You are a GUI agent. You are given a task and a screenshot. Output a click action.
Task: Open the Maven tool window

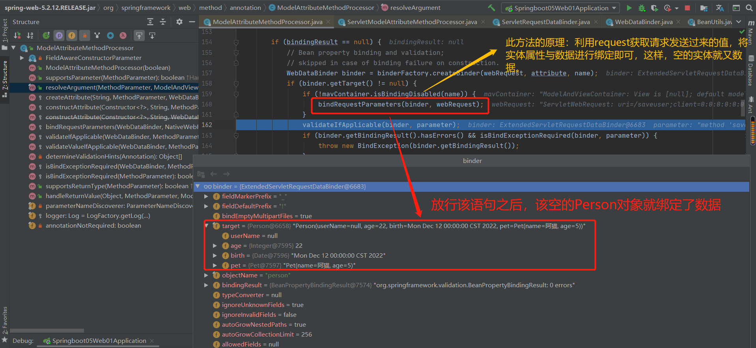coord(751,32)
